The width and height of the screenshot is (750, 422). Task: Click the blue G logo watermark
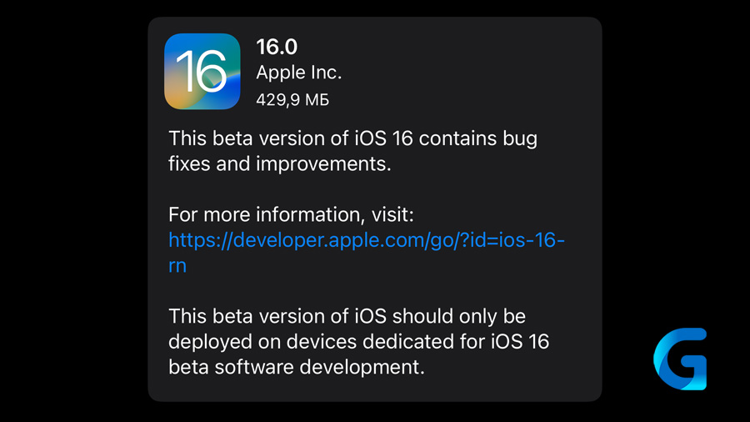pos(680,359)
